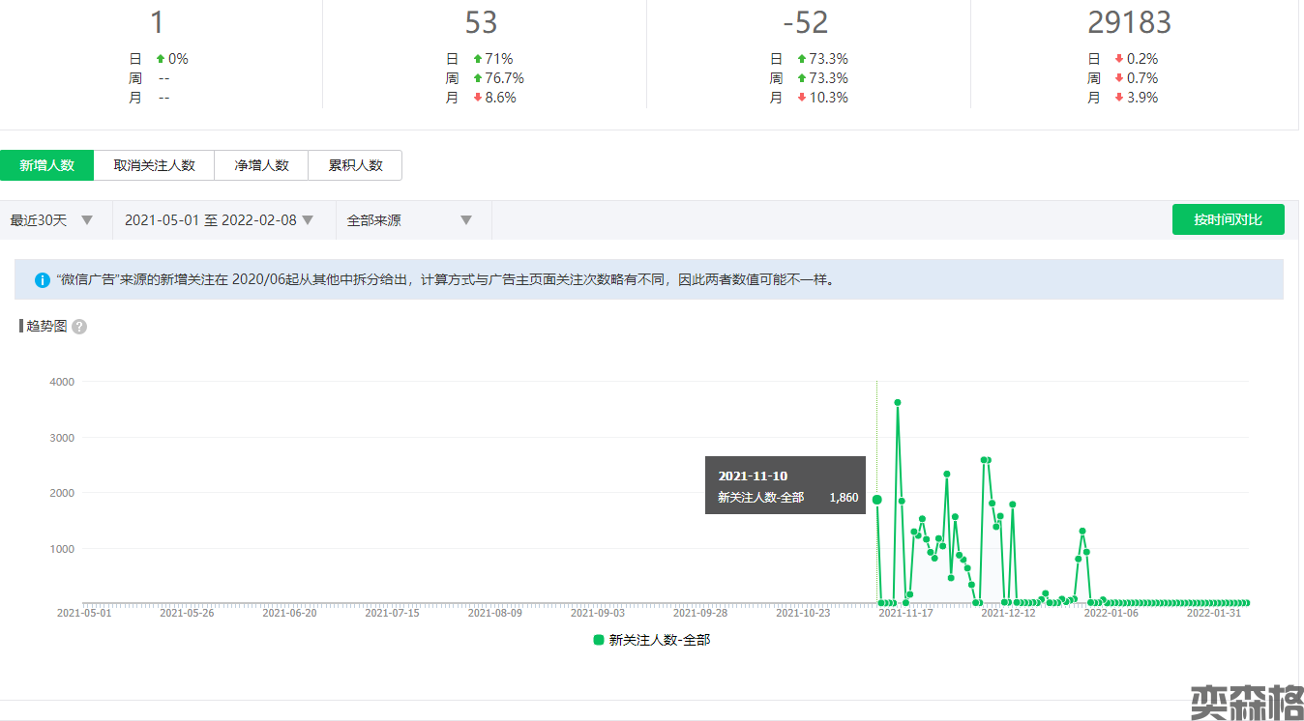Click the highest peak data point on the chart
The image size is (1304, 721).
[x=898, y=402]
